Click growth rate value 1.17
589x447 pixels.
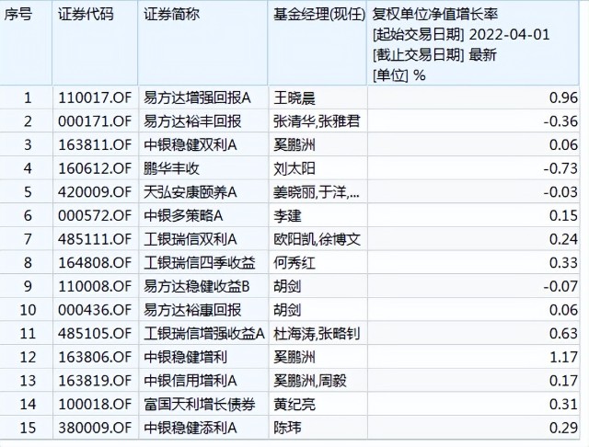coord(564,357)
